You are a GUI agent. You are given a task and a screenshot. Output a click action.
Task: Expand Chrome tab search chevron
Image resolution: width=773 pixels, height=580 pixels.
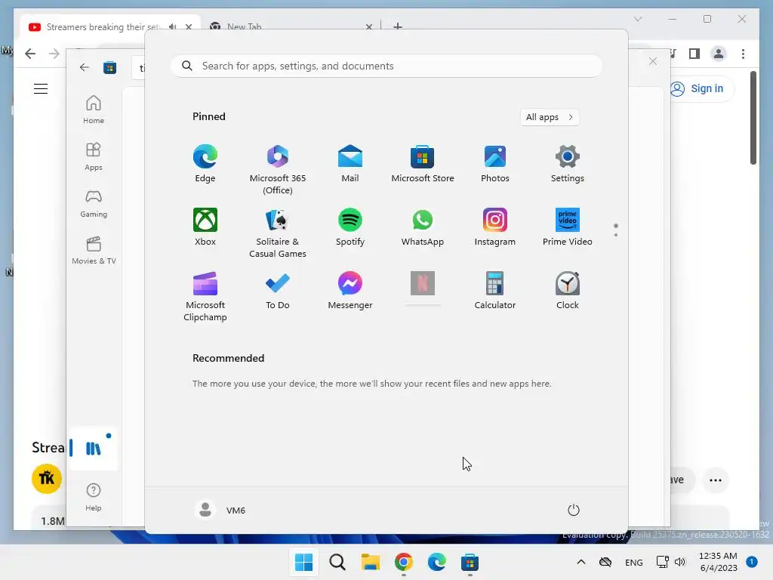click(638, 19)
